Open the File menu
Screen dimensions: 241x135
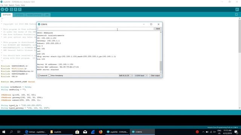pos(2,5)
